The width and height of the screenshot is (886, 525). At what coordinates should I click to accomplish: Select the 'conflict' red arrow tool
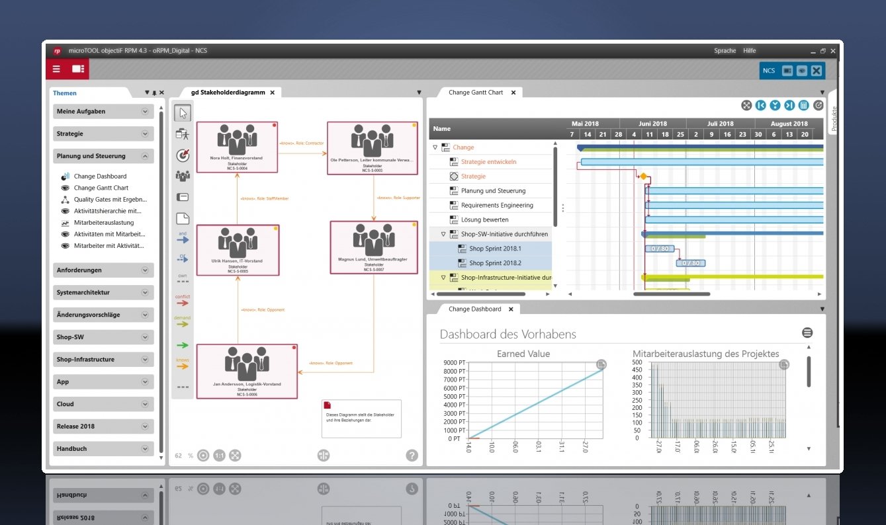point(183,300)
